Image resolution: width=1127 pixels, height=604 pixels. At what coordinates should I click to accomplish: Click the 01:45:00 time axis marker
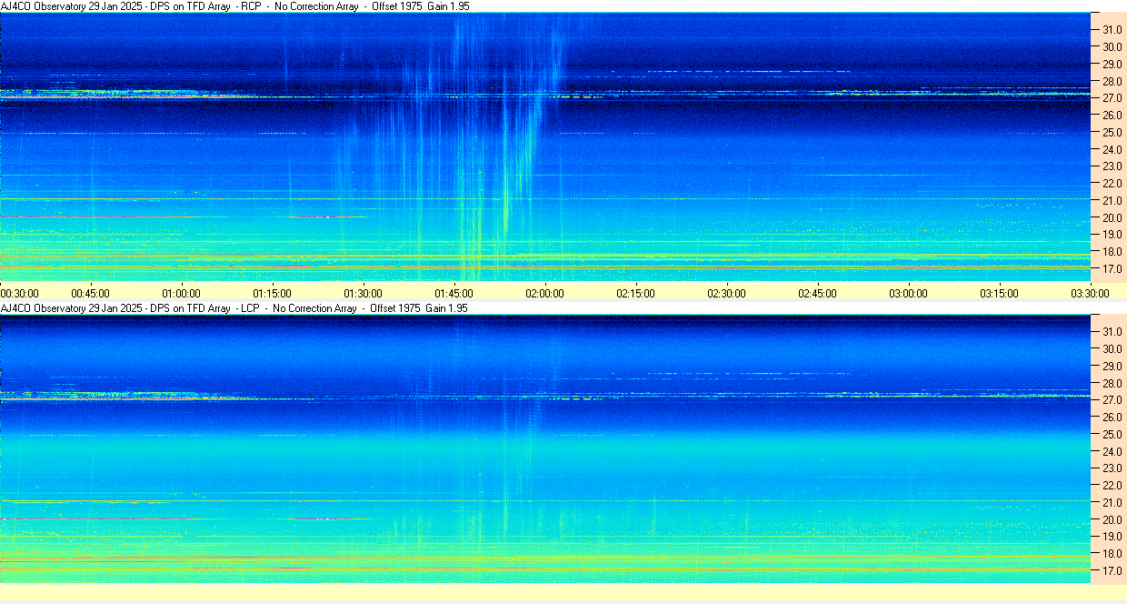click(x=454, y=293)
